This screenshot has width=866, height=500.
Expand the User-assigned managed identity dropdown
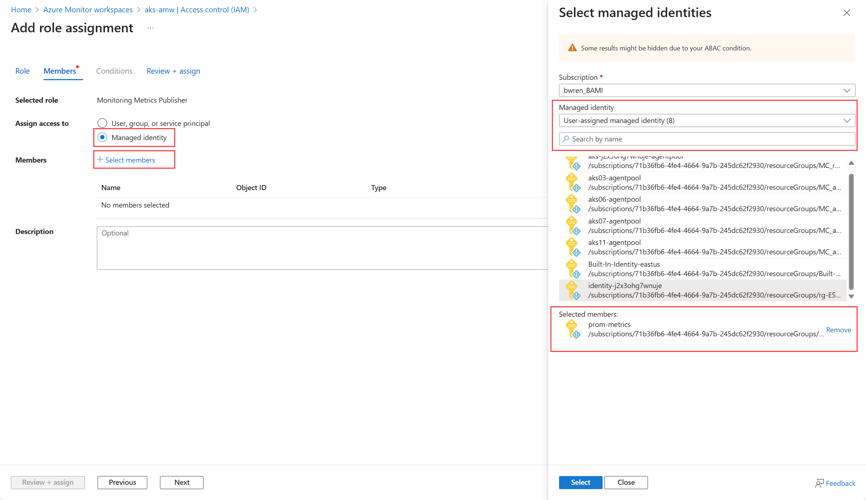click(x=706, y=120)
